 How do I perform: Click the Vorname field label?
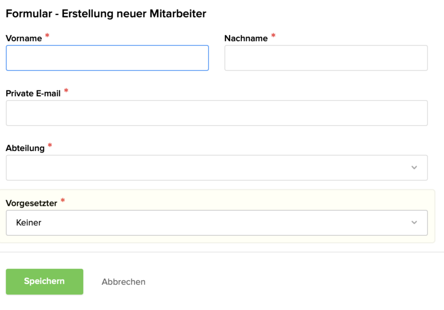[x=24, y=38]
